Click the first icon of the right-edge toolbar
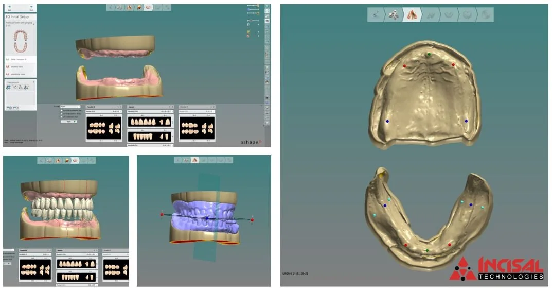Viewport: 552px width, 290px height. pyautogui.click(x=267, y=6)
